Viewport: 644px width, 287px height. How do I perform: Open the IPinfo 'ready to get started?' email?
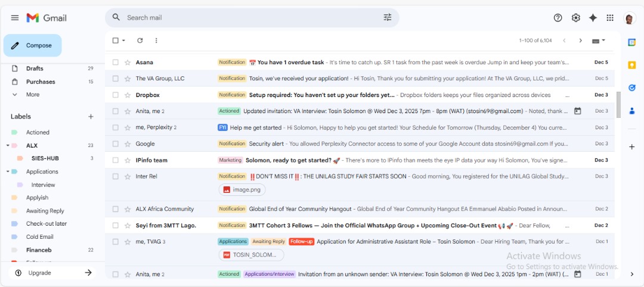point(360,160)
